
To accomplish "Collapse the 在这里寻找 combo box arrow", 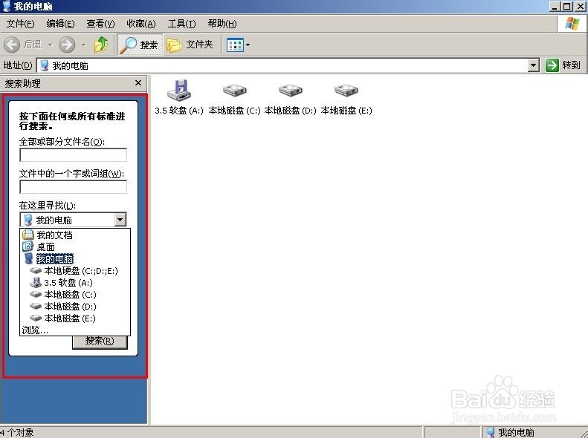I will (x=120, y=220).
